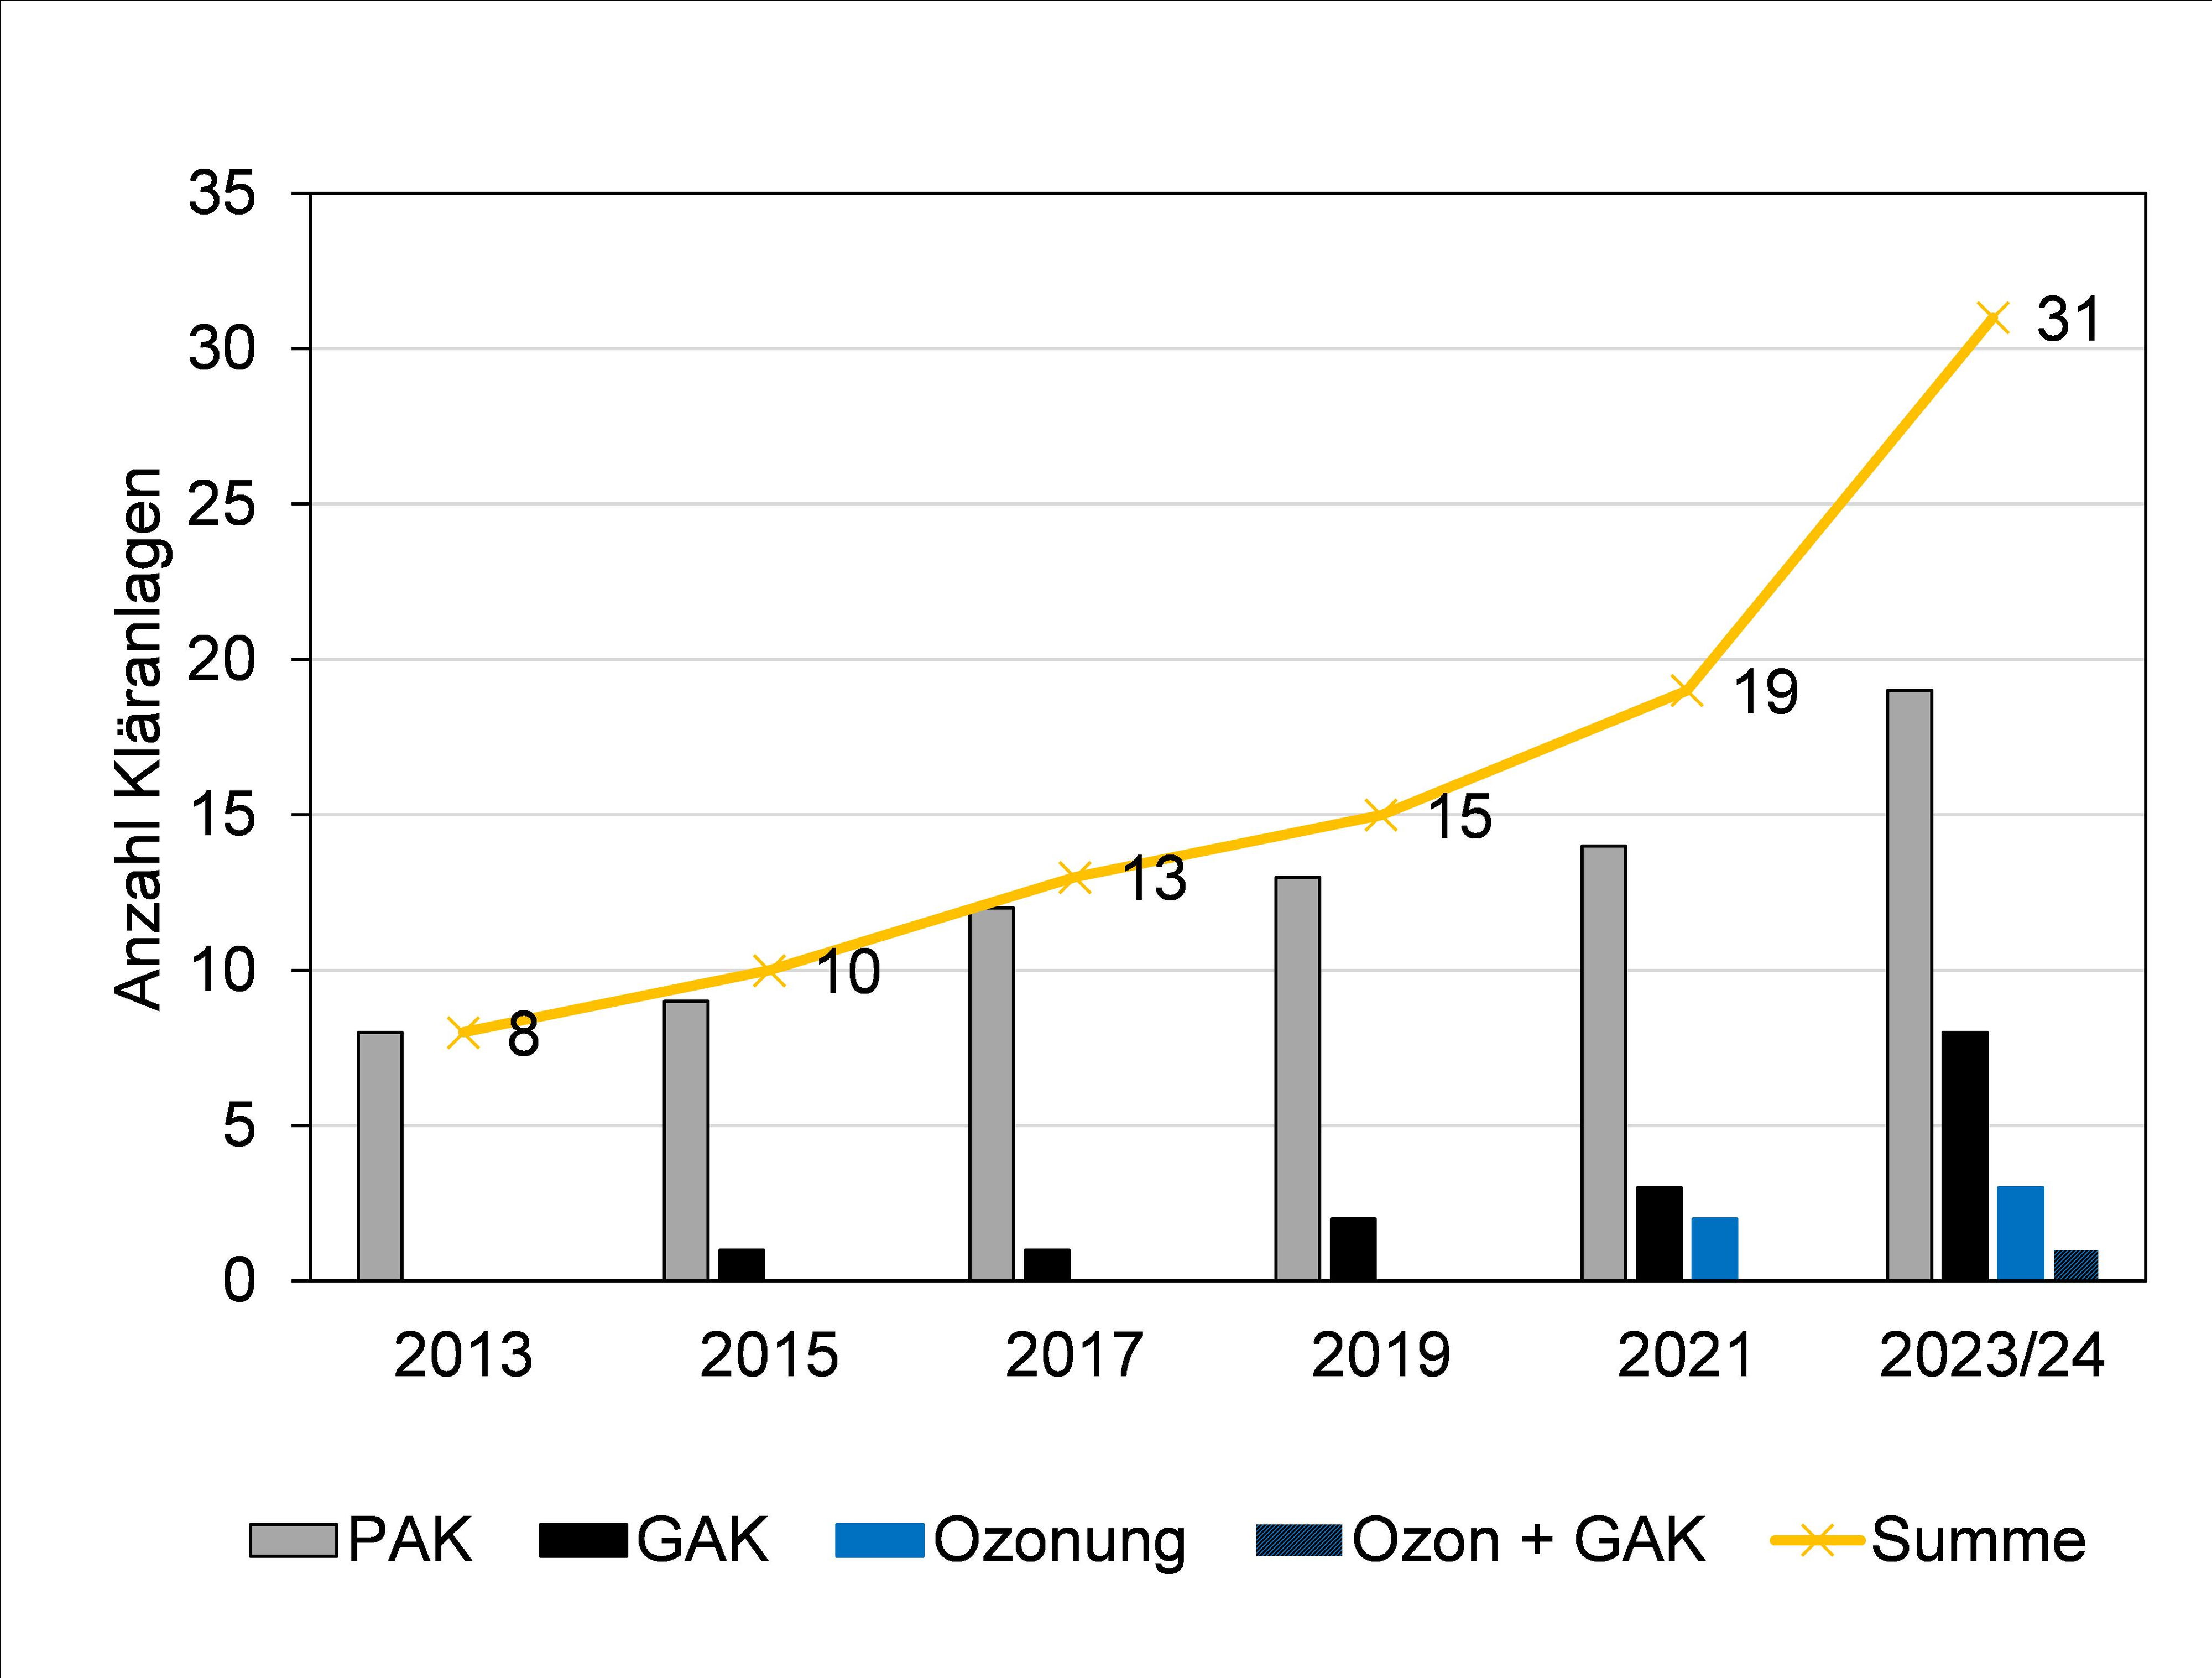Click the Summe data marker labeled 10
Viewport: 2212px width, 1678px height.
point(769,970)
